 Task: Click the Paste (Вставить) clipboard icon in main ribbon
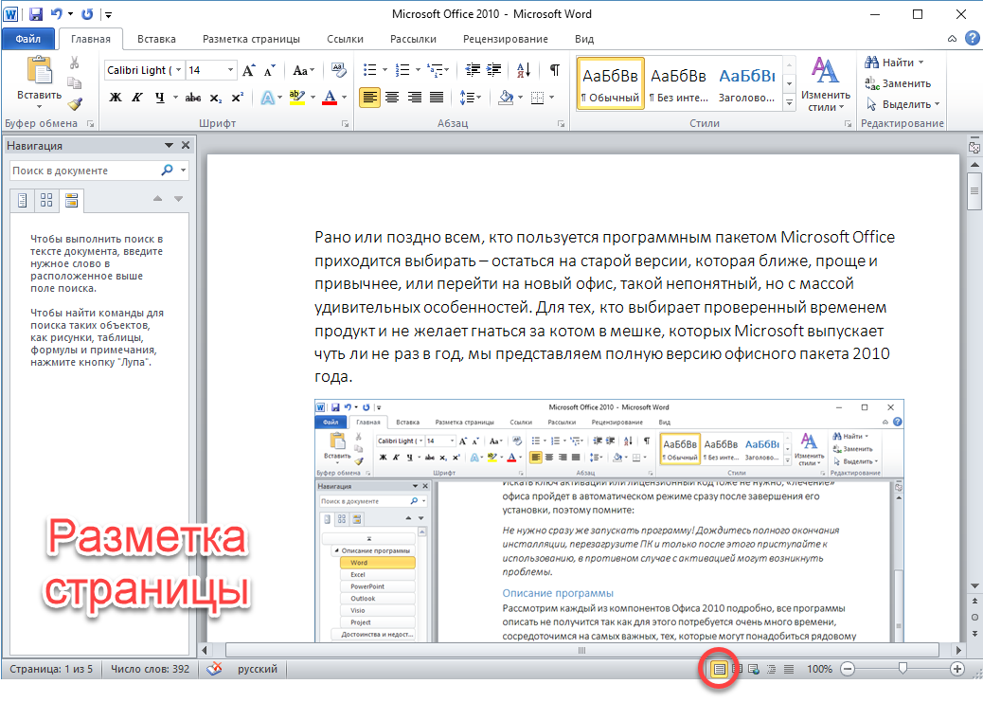tap(39, 72)
